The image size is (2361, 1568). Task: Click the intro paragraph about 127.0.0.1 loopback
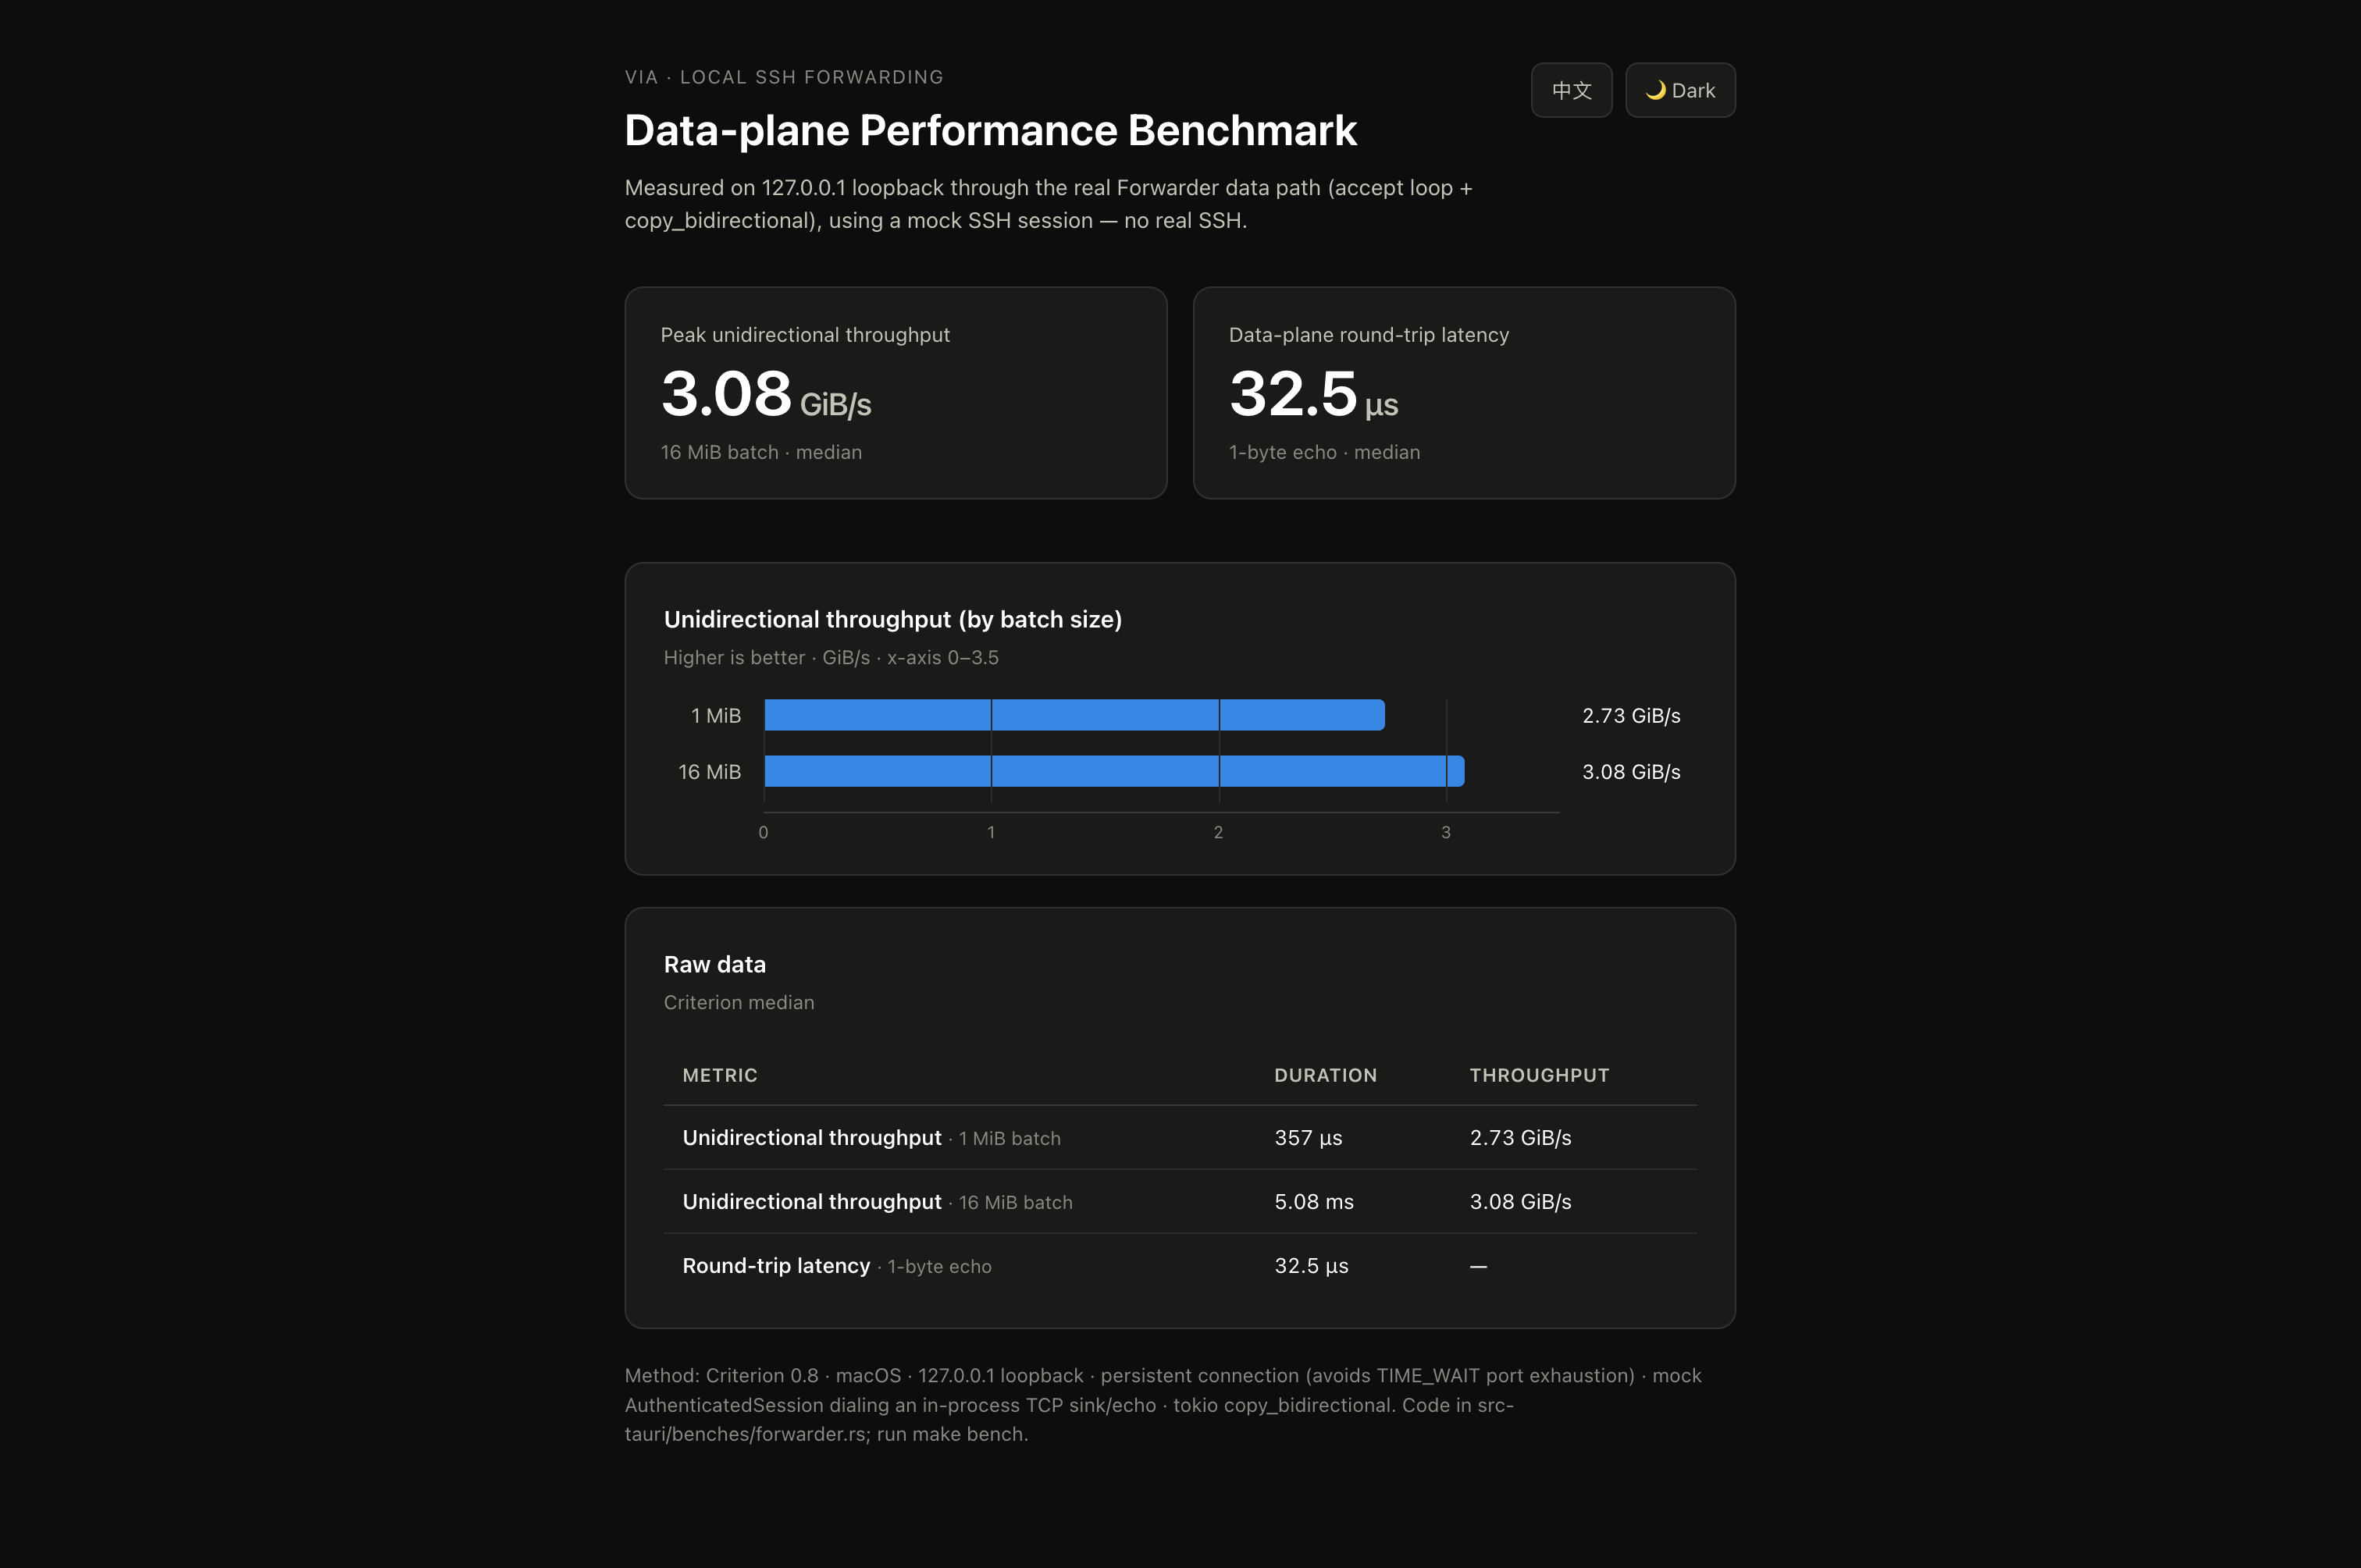point(1049,204)
